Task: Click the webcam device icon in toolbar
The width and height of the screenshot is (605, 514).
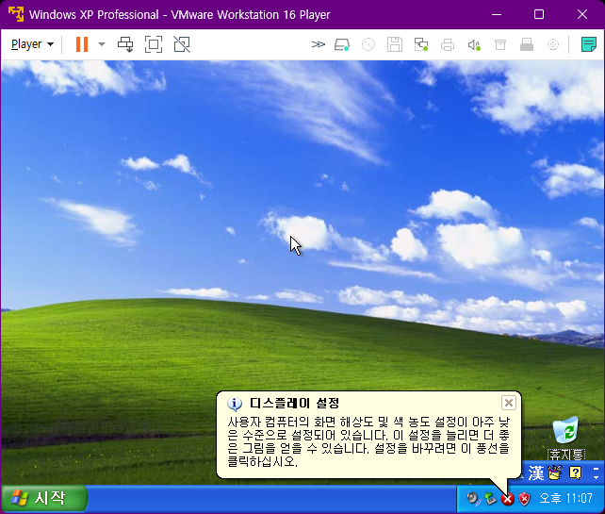Action: point(553,44)
